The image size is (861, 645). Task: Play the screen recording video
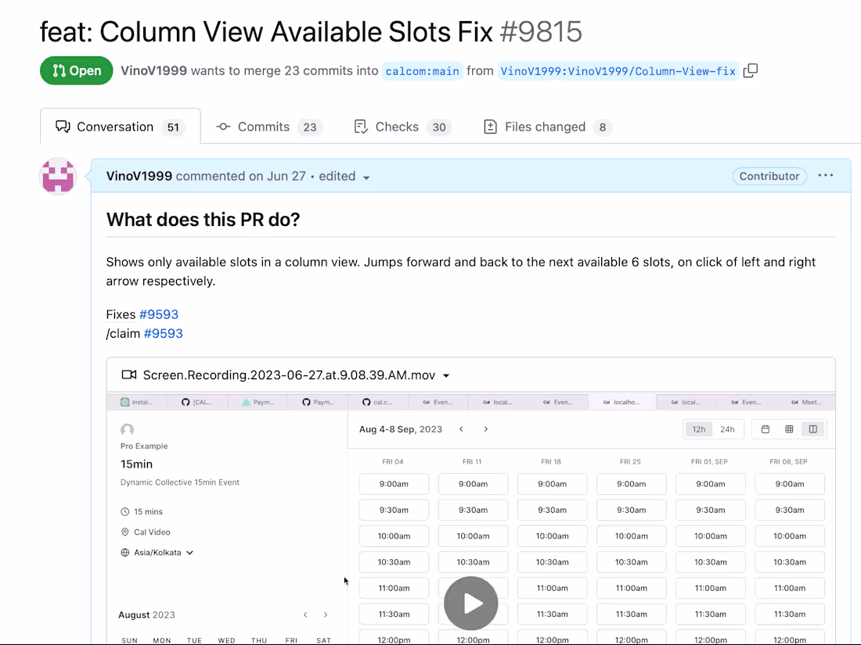(470, 603)
